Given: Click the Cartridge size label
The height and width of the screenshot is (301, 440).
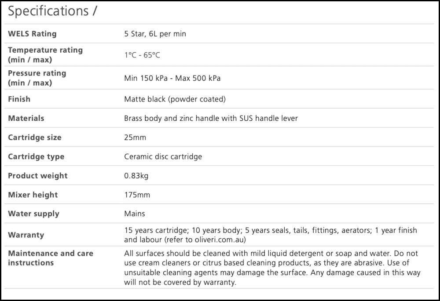Looking at the screenshot, I should pyautogui.click(x=34, y=138).
